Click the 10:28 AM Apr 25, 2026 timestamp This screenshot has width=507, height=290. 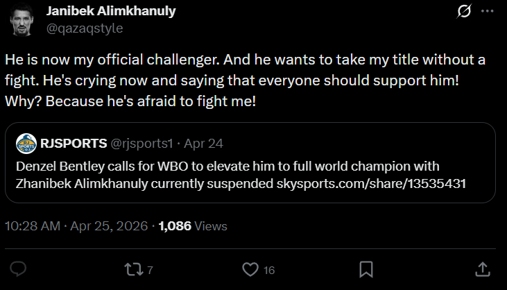[x=76, y=226]
